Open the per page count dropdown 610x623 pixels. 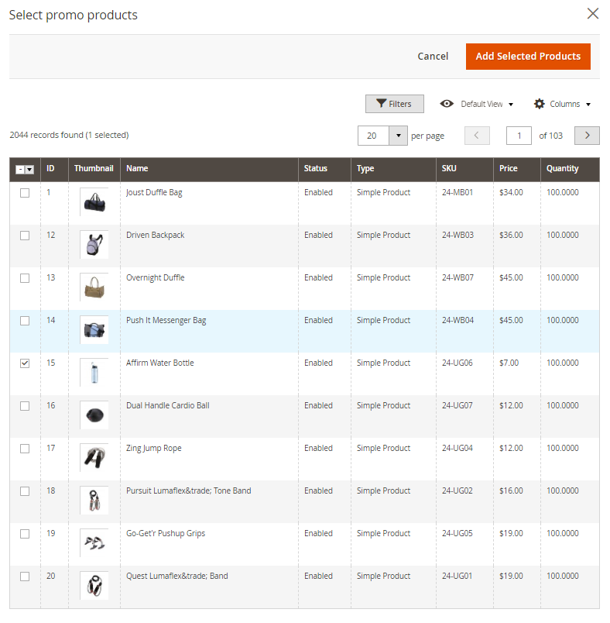click(398, 136)
